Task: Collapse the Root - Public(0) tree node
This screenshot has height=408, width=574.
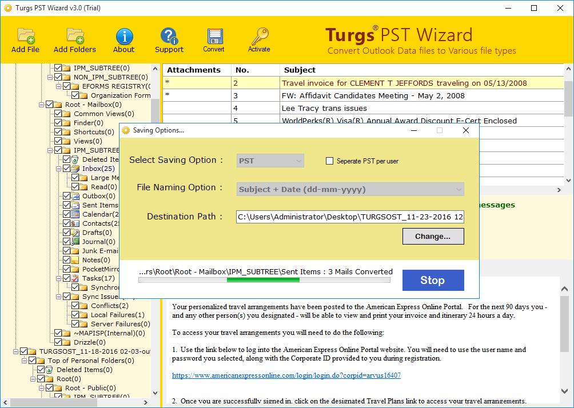Action: [x=41, y=388]
